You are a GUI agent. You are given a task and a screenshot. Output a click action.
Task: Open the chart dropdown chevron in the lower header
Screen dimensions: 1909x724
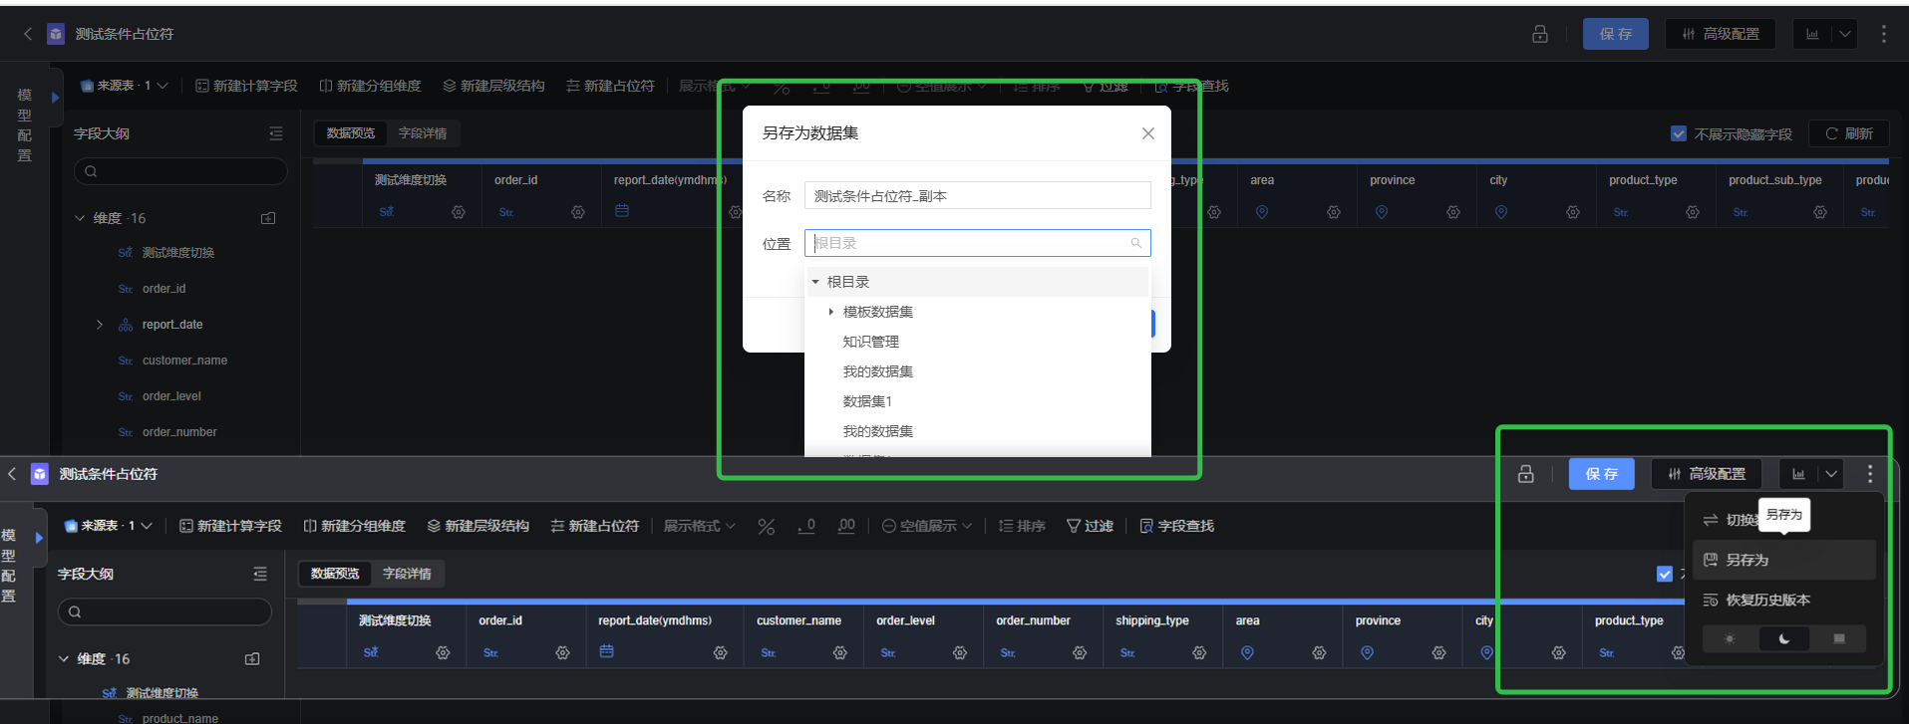[1831, 474]
